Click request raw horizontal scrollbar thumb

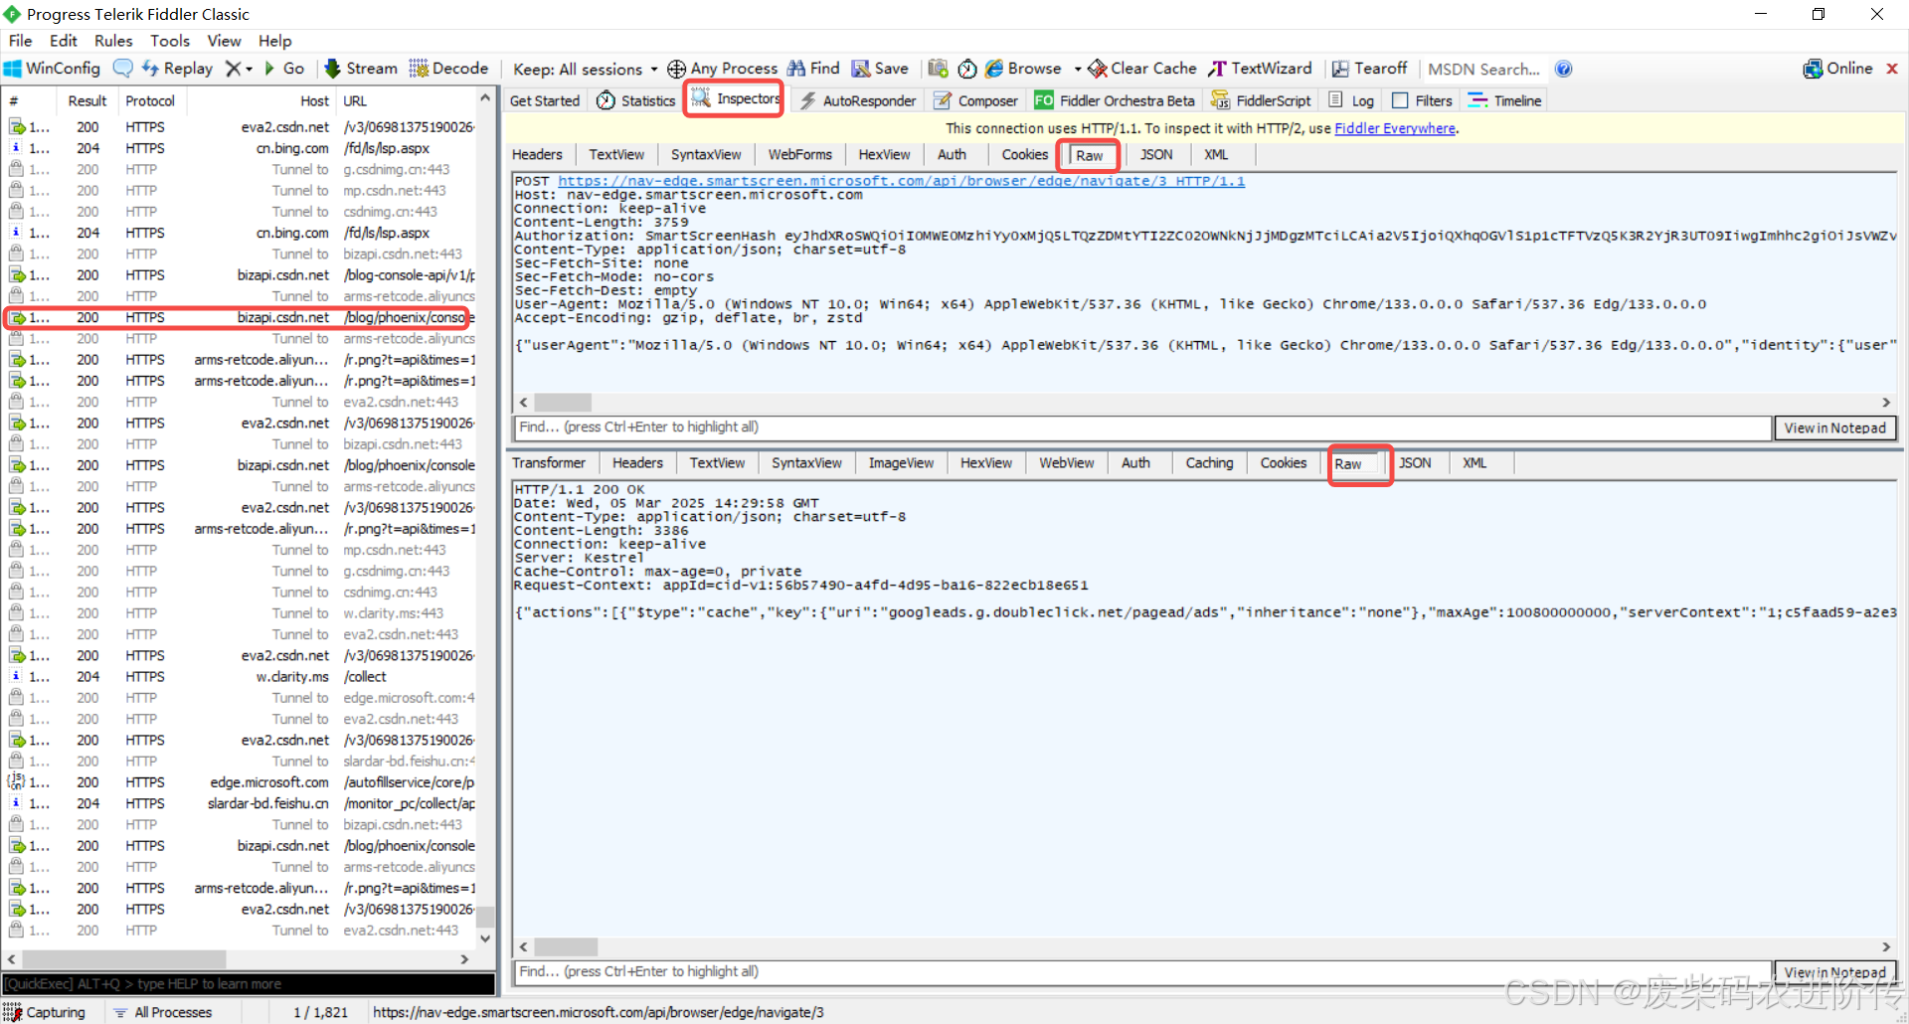pos(564,403)
